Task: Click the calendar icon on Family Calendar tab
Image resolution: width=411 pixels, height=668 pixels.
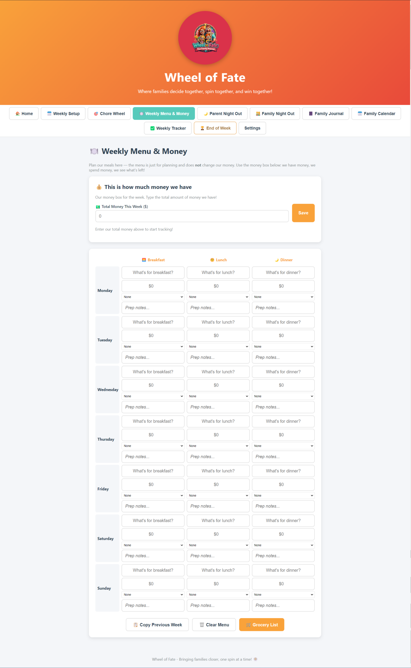Action: click(360, 114)
